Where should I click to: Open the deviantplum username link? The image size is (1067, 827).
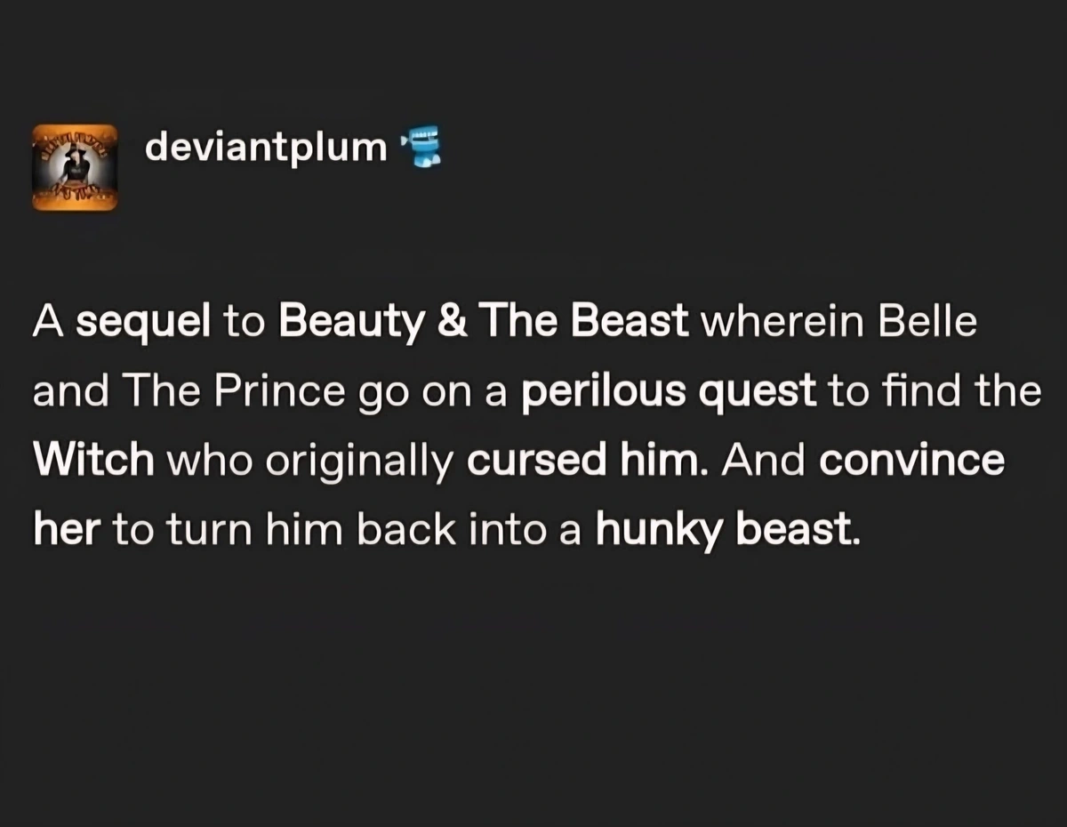tap(266, 147)
